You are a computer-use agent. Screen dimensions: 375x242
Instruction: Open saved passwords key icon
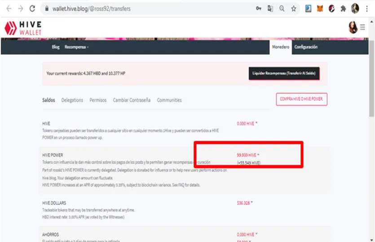(x=259, y=9)
